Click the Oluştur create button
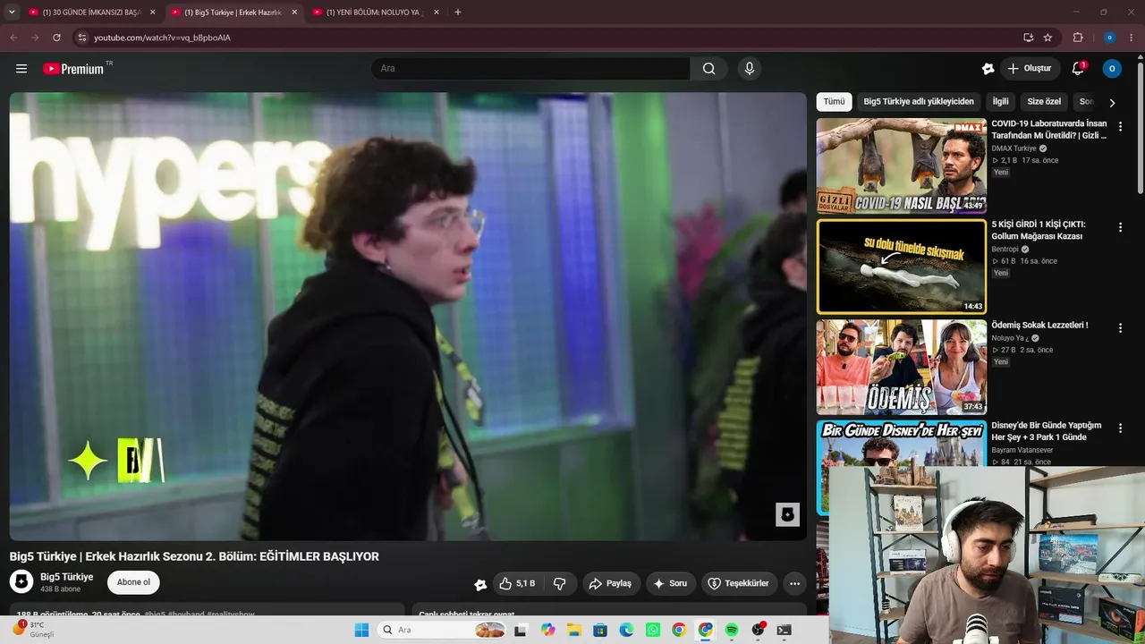1145x644 pixels. (1029, 69)
